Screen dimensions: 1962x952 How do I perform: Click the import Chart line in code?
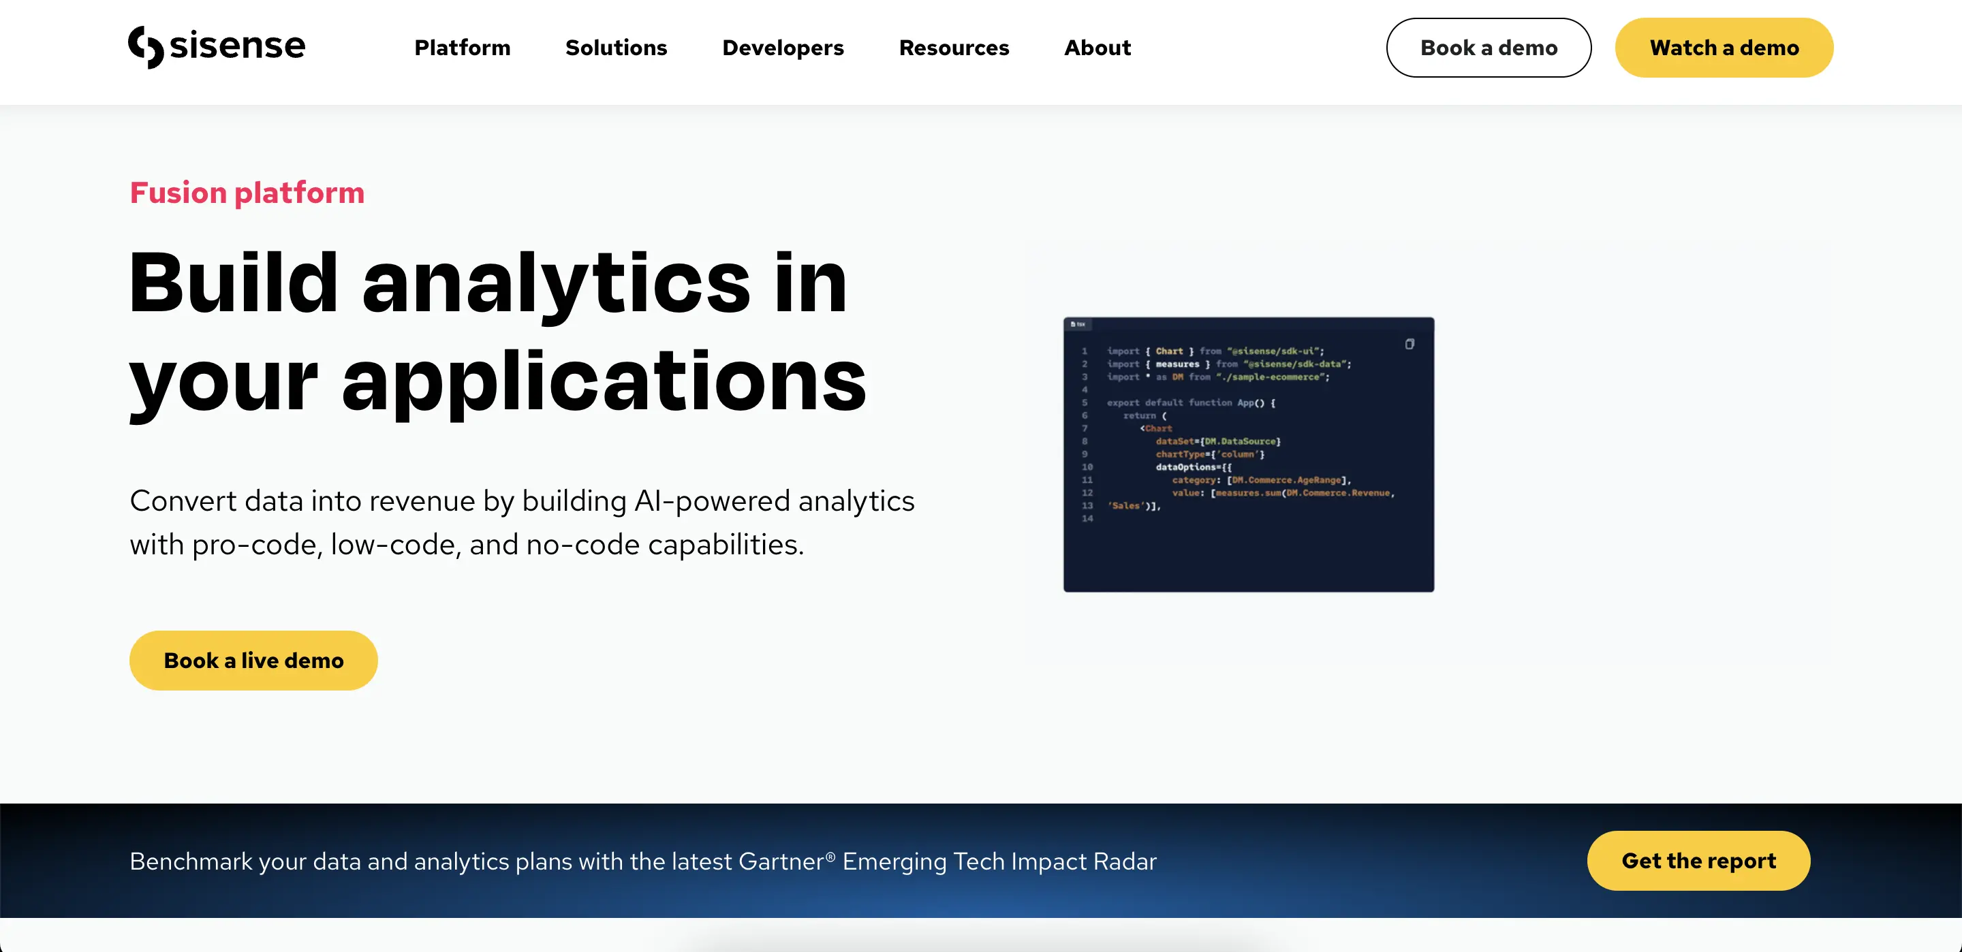[x=1215, y=351]
